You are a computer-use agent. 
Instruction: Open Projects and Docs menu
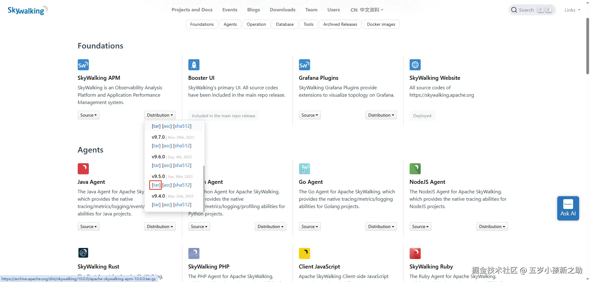pos(192,10)
